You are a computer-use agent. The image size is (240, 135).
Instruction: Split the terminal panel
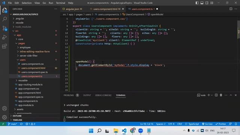[216, 95]
